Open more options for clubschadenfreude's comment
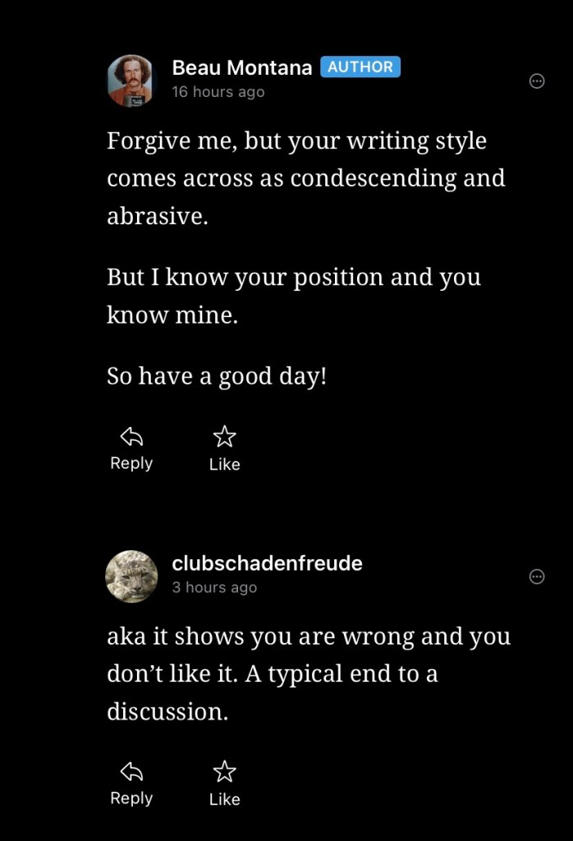Screen dimensions: 573x841 coord(537,577)
